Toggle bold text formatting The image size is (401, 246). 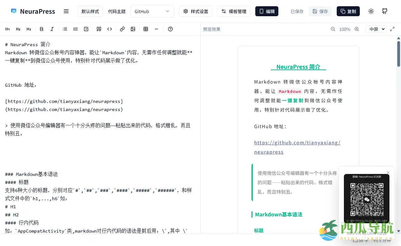42,29
